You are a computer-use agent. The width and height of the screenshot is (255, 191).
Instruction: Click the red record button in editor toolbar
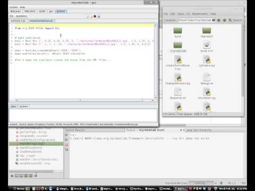[x=95, y=16]
